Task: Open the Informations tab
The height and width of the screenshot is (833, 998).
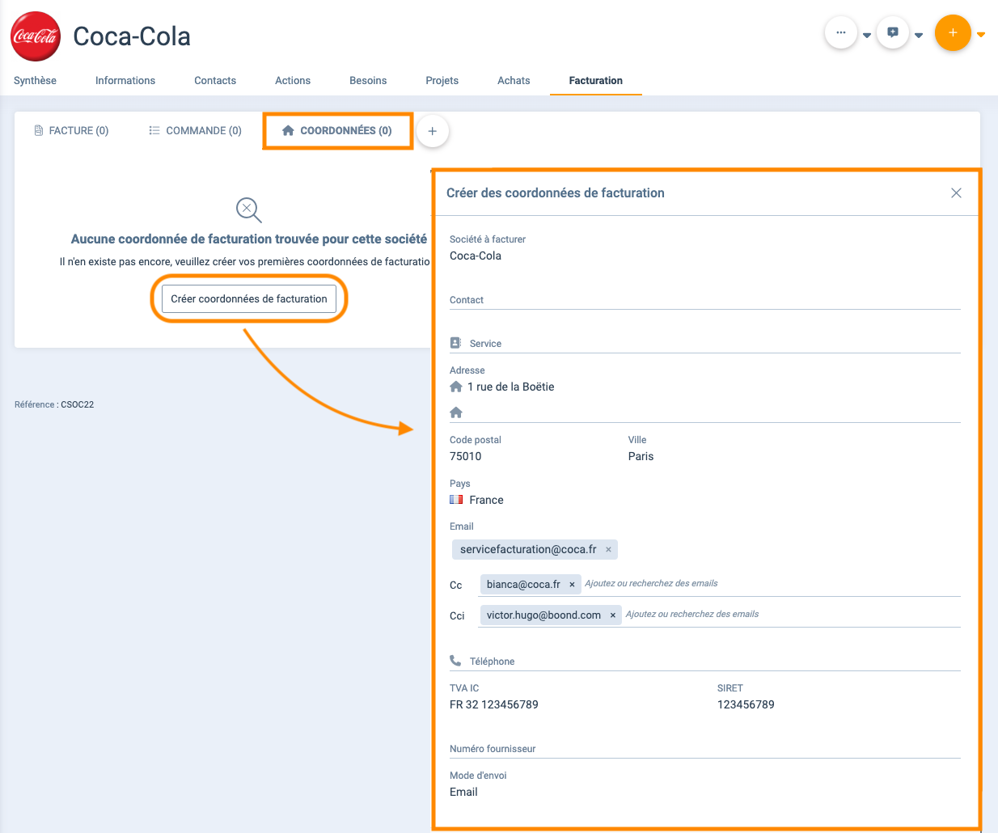Action: click(125, 80)
